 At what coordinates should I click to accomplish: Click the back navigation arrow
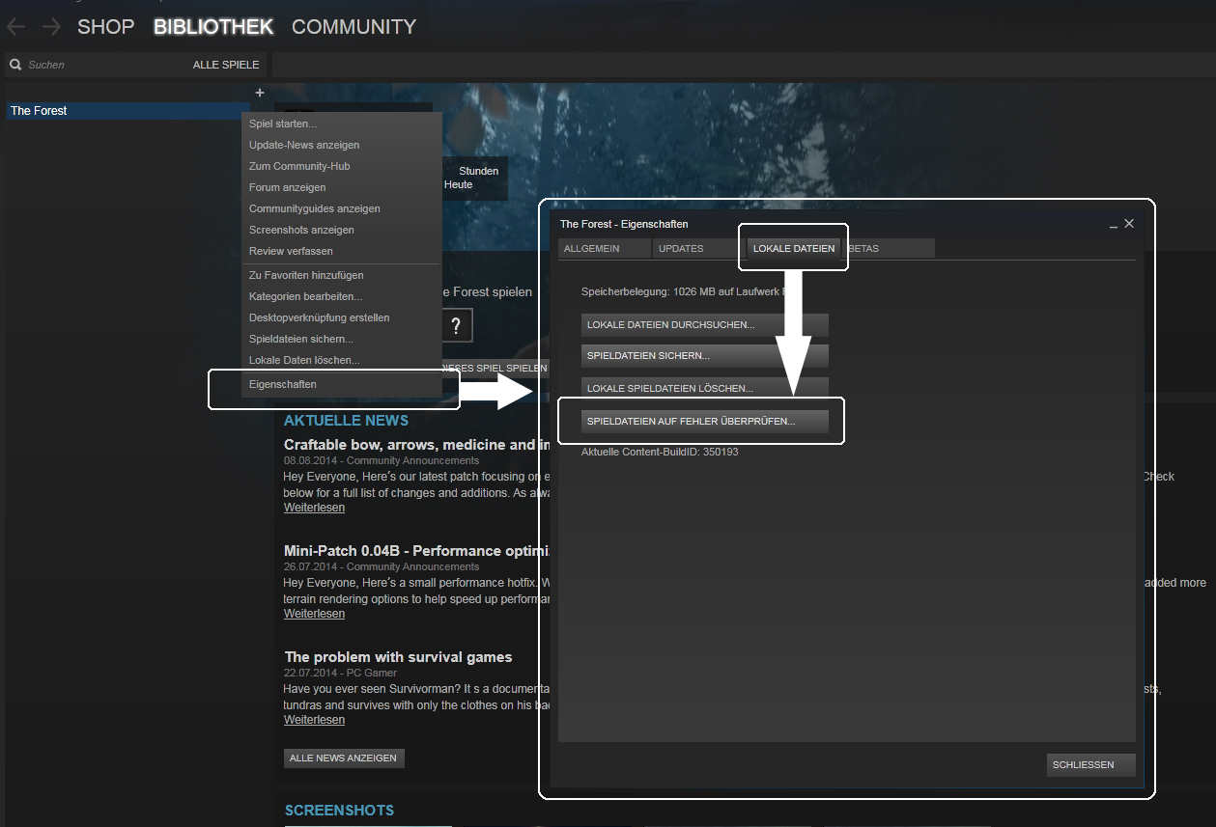tap(15, 27)
